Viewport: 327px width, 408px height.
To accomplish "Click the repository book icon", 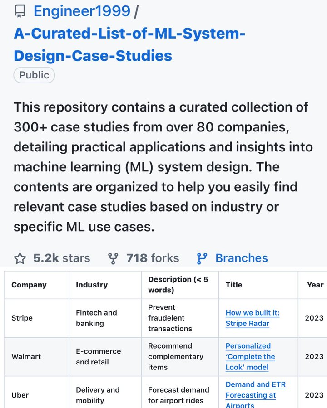I will pos(20,11).
